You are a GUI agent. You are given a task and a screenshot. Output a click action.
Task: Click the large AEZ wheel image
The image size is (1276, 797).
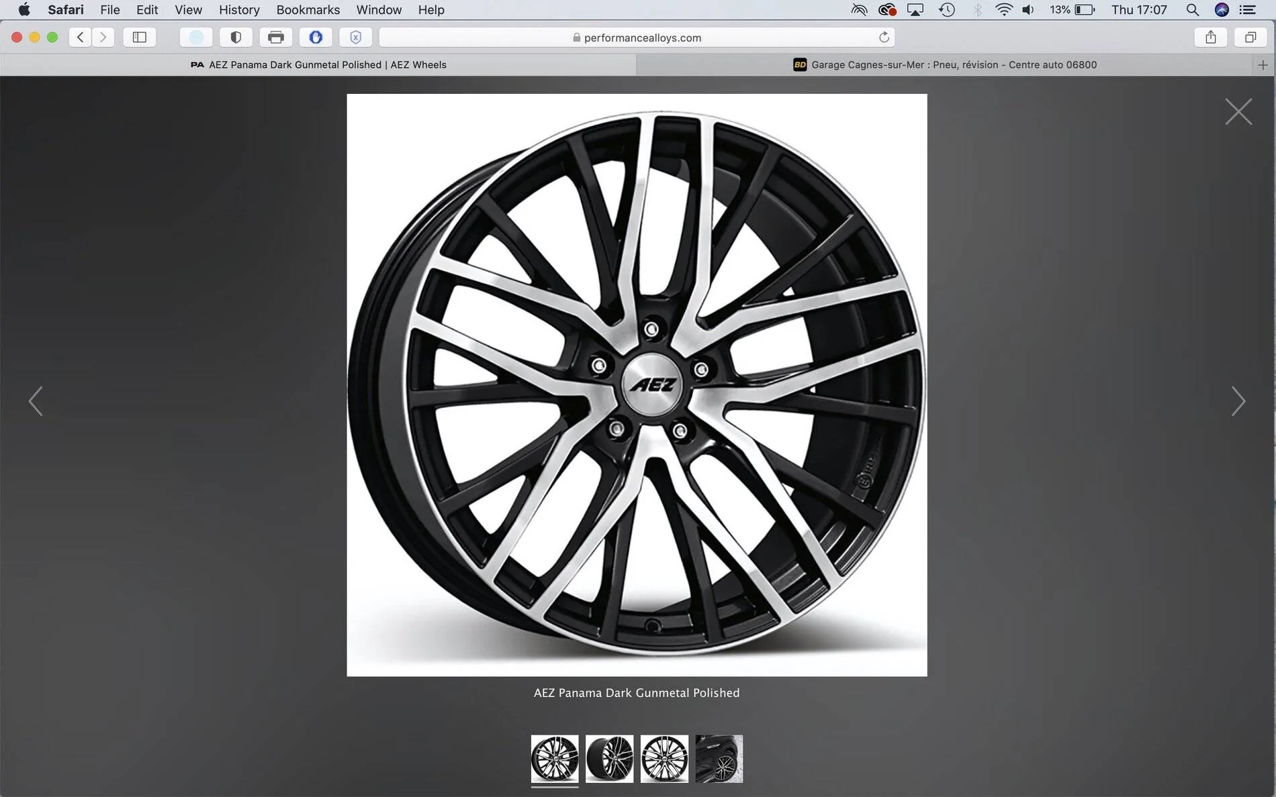tap(637, 385)
